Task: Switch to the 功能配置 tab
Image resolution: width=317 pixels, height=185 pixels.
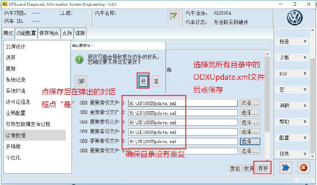Action: (26, 33)
